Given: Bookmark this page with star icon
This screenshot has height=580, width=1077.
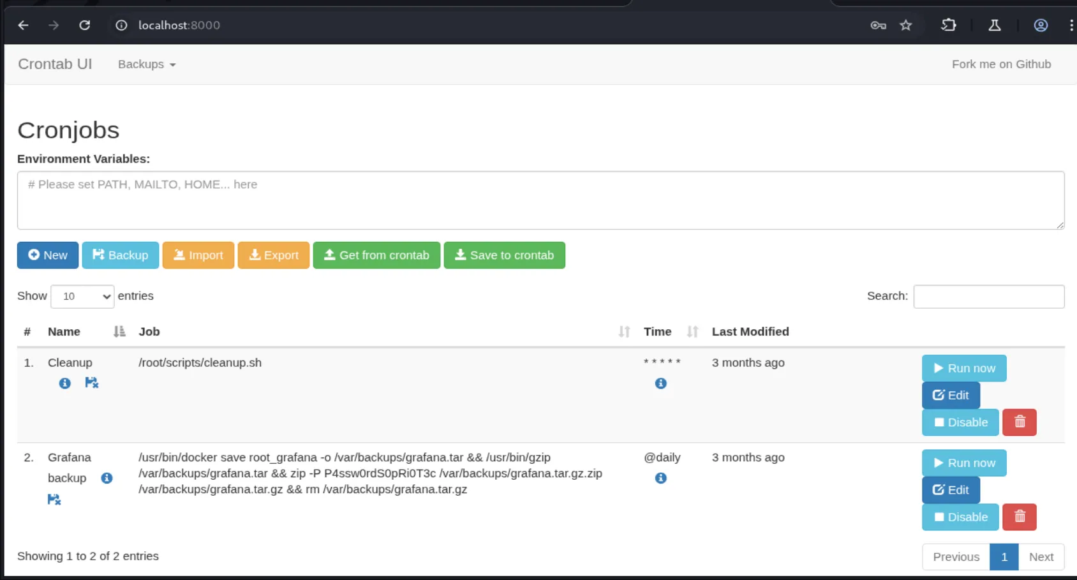Looking at the screenshot, I should pos(905,26).
